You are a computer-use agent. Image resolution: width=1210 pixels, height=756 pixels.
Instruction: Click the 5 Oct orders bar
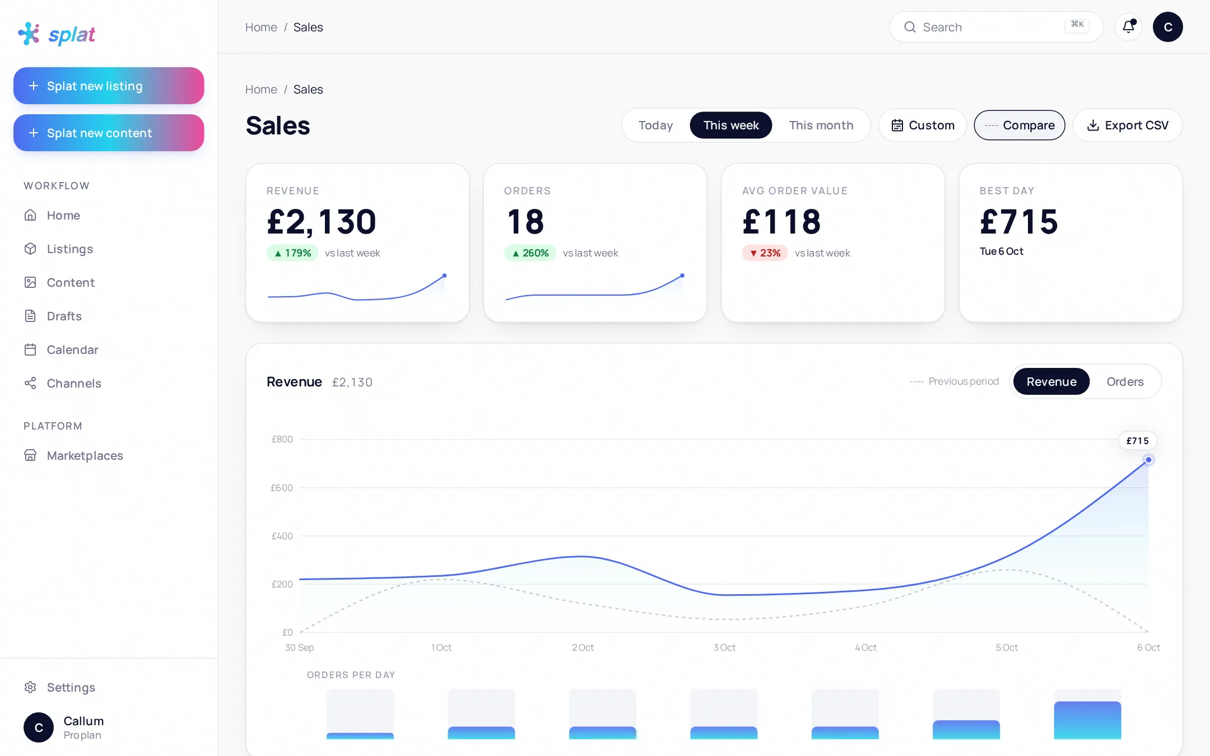pos(966,730)
